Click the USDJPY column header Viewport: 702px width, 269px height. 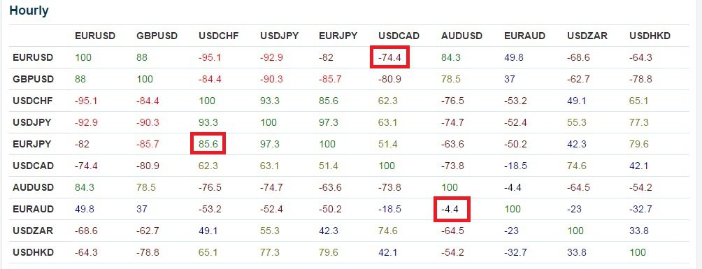(x=280, y=36)
